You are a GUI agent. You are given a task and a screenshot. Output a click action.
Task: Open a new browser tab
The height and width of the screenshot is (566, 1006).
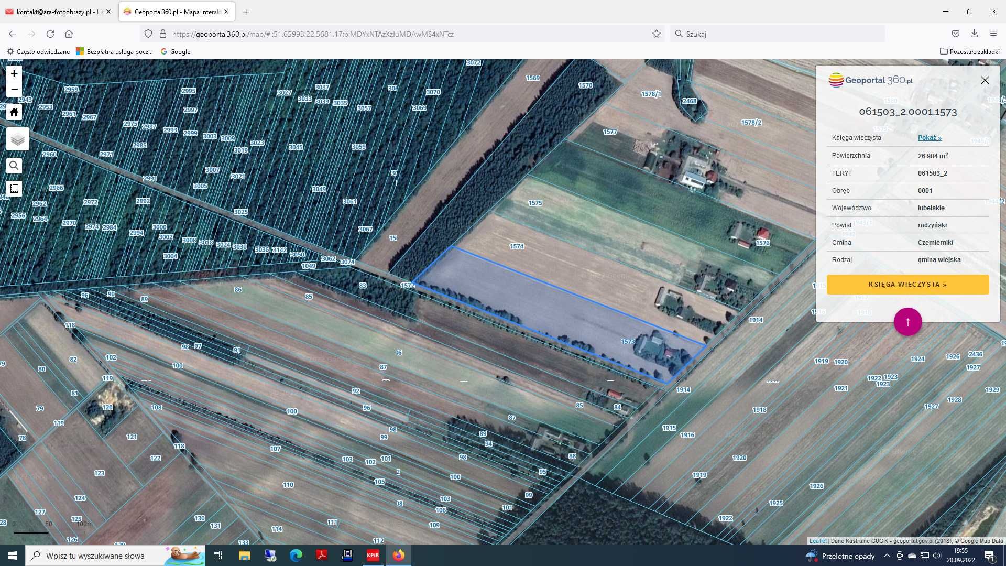pyautogui.click(x=246, y=12)
